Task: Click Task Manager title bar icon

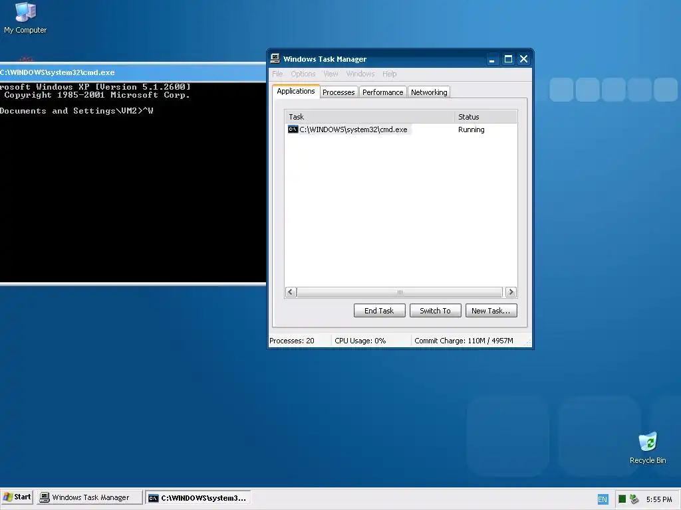Action: click(275, 58)
